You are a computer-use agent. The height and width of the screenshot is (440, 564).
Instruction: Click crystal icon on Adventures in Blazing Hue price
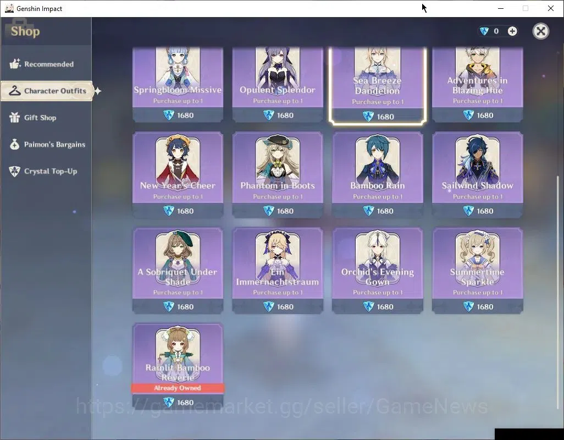click(x=468, y=115)
